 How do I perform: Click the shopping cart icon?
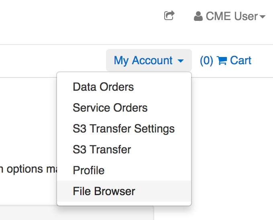point(222,61)
